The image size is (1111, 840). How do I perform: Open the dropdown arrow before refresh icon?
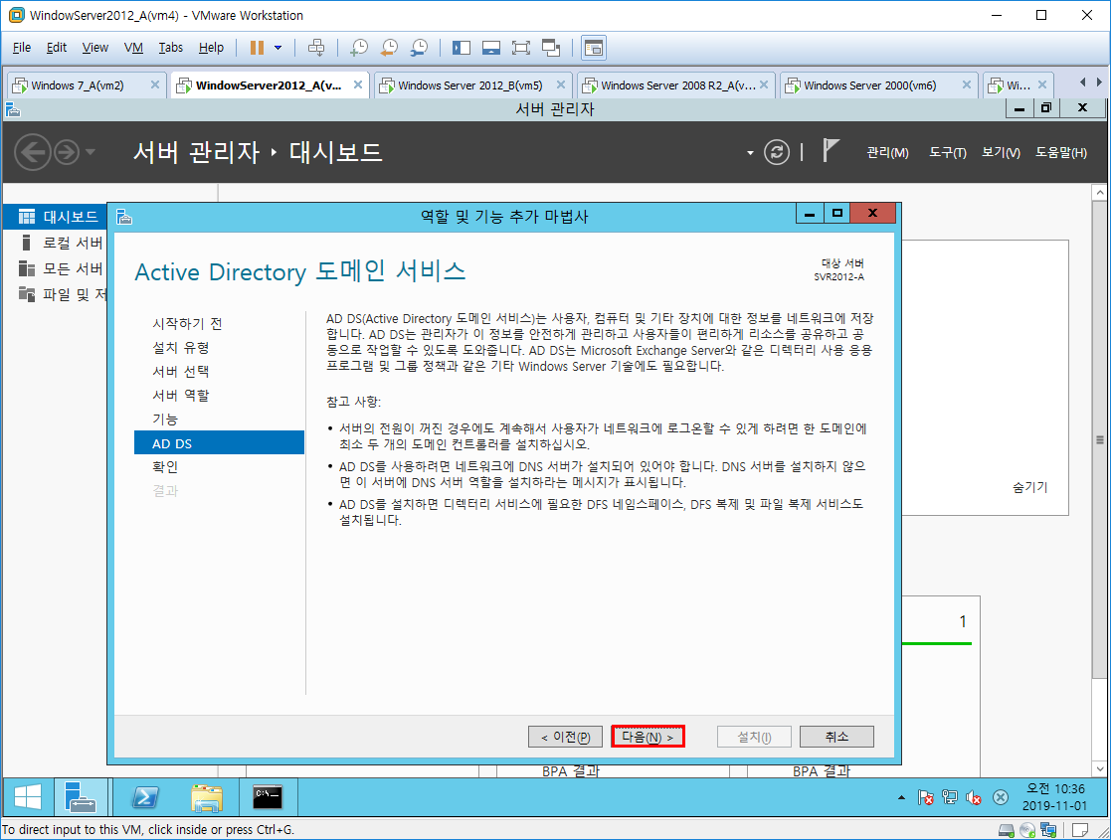(x=750, y=153)
